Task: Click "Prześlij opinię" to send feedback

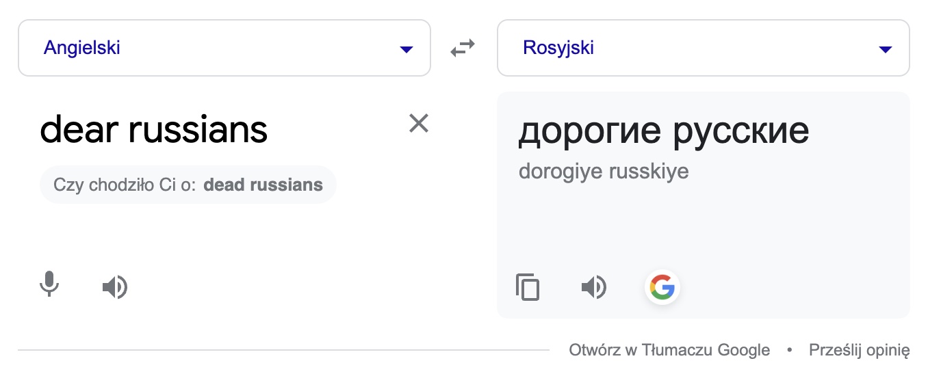Action: (859, 351)
